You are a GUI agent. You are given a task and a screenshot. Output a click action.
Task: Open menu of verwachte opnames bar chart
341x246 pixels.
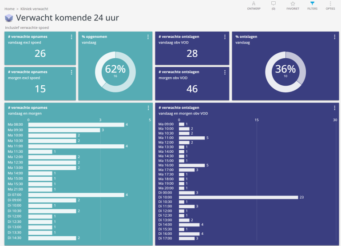pos(148,108)
